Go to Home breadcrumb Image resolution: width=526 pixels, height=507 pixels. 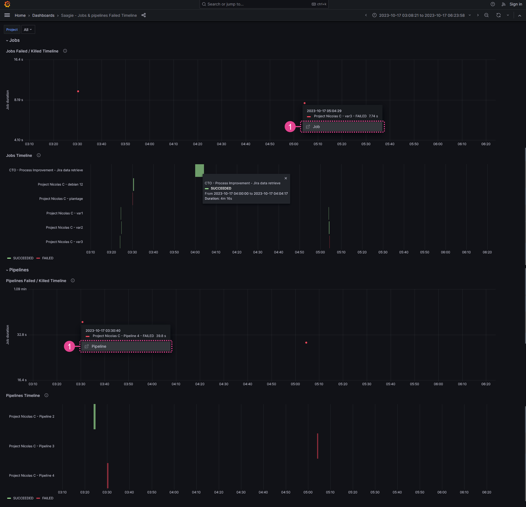(20, 15)
